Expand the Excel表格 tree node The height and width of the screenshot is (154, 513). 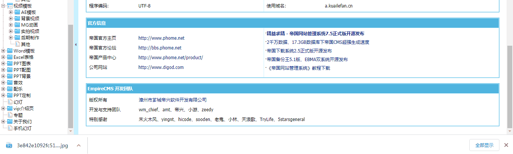(x=3, y=57)
